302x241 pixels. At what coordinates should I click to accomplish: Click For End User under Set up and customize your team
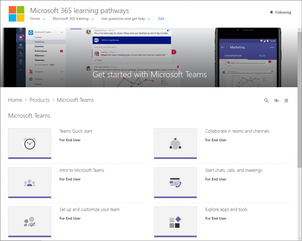[70, 218]
